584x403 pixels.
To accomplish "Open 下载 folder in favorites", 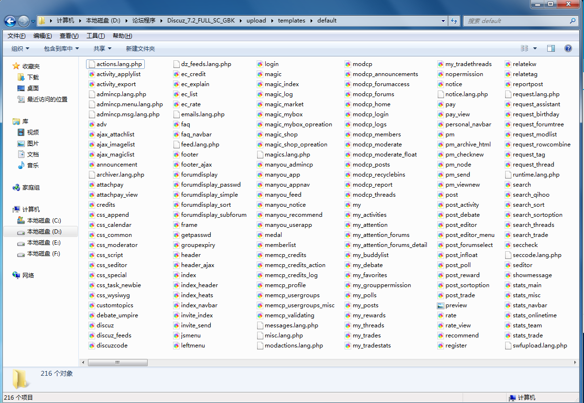I will (33, 77).
